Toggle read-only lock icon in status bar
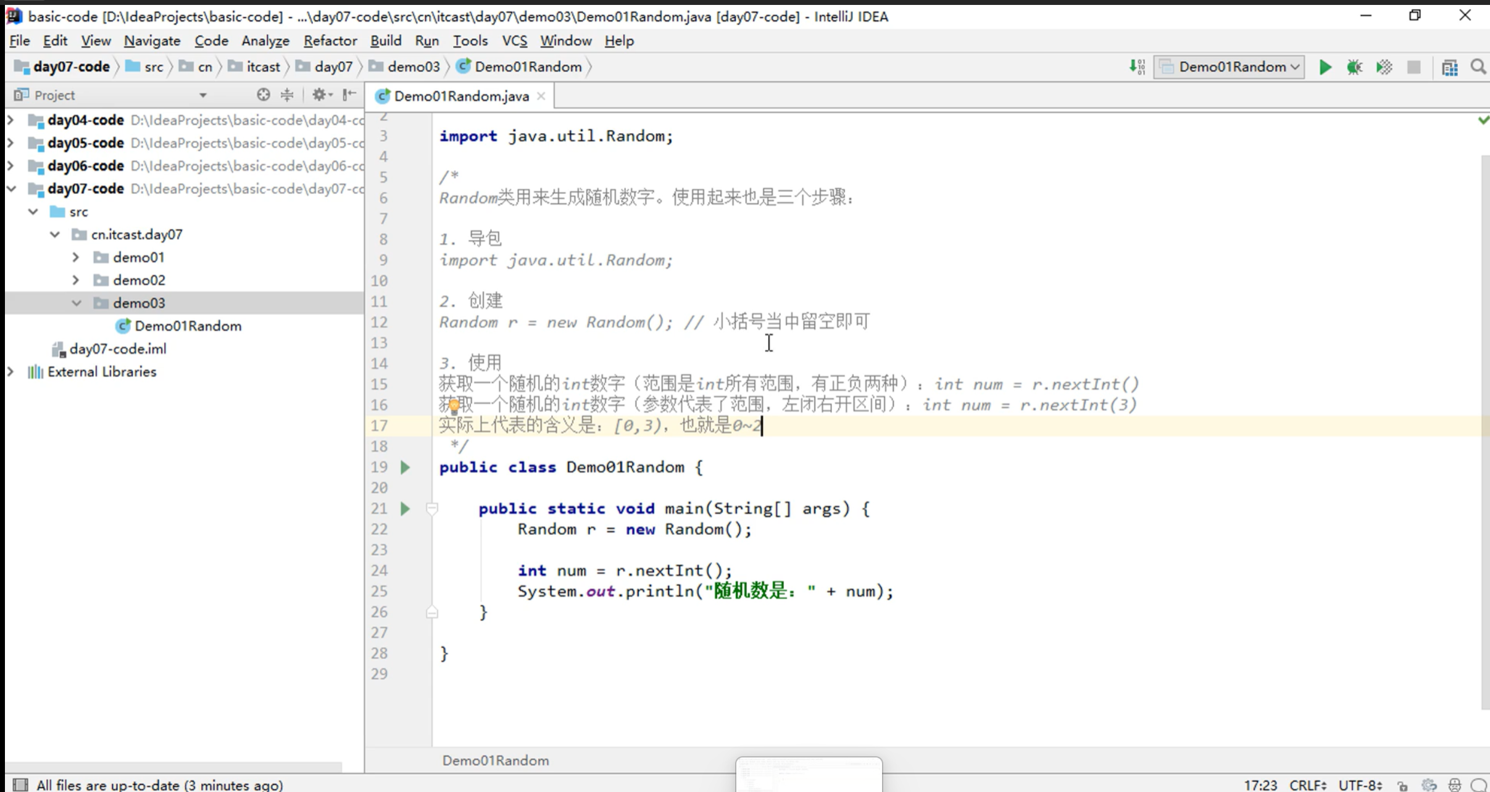 coord(1402,785)
